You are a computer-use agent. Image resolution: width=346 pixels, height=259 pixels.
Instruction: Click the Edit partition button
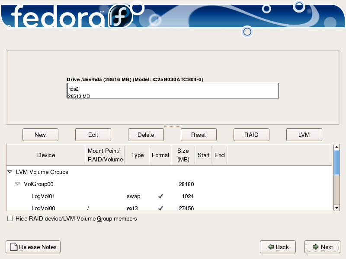[x=93, y=135]
